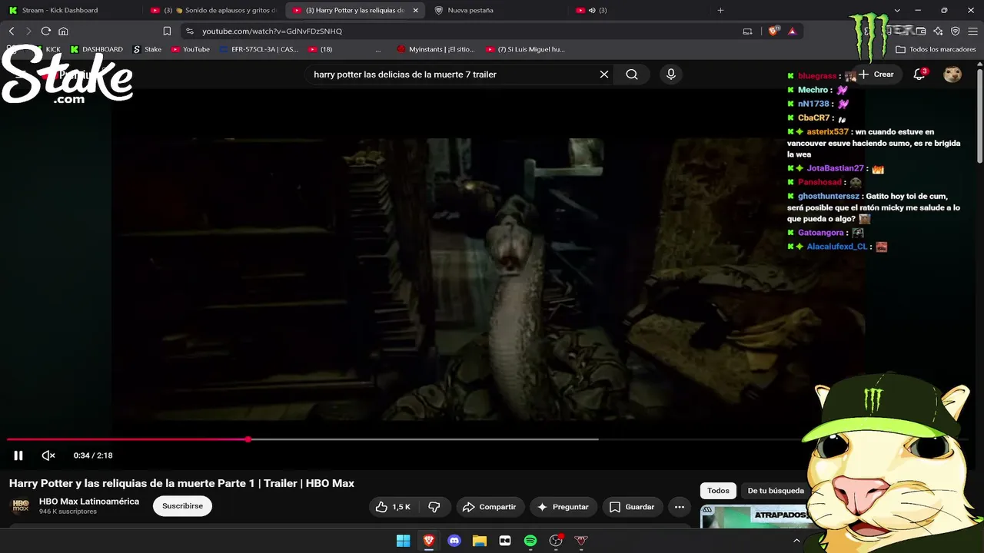Unmute the video with the speaker icon
Image resolution: width=984 pixels, height=553 pixels.
(48, 455)
